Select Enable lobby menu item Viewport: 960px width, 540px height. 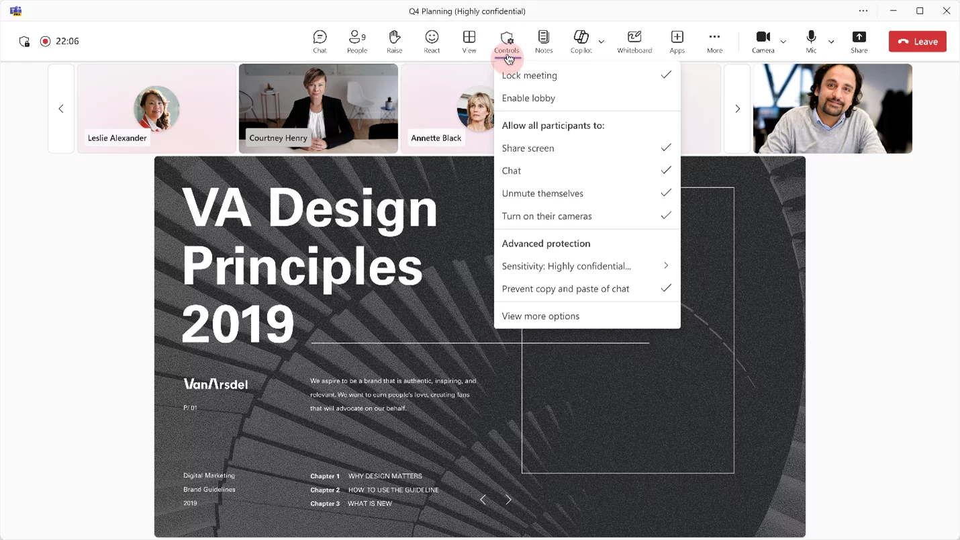[x=586, y=98]
